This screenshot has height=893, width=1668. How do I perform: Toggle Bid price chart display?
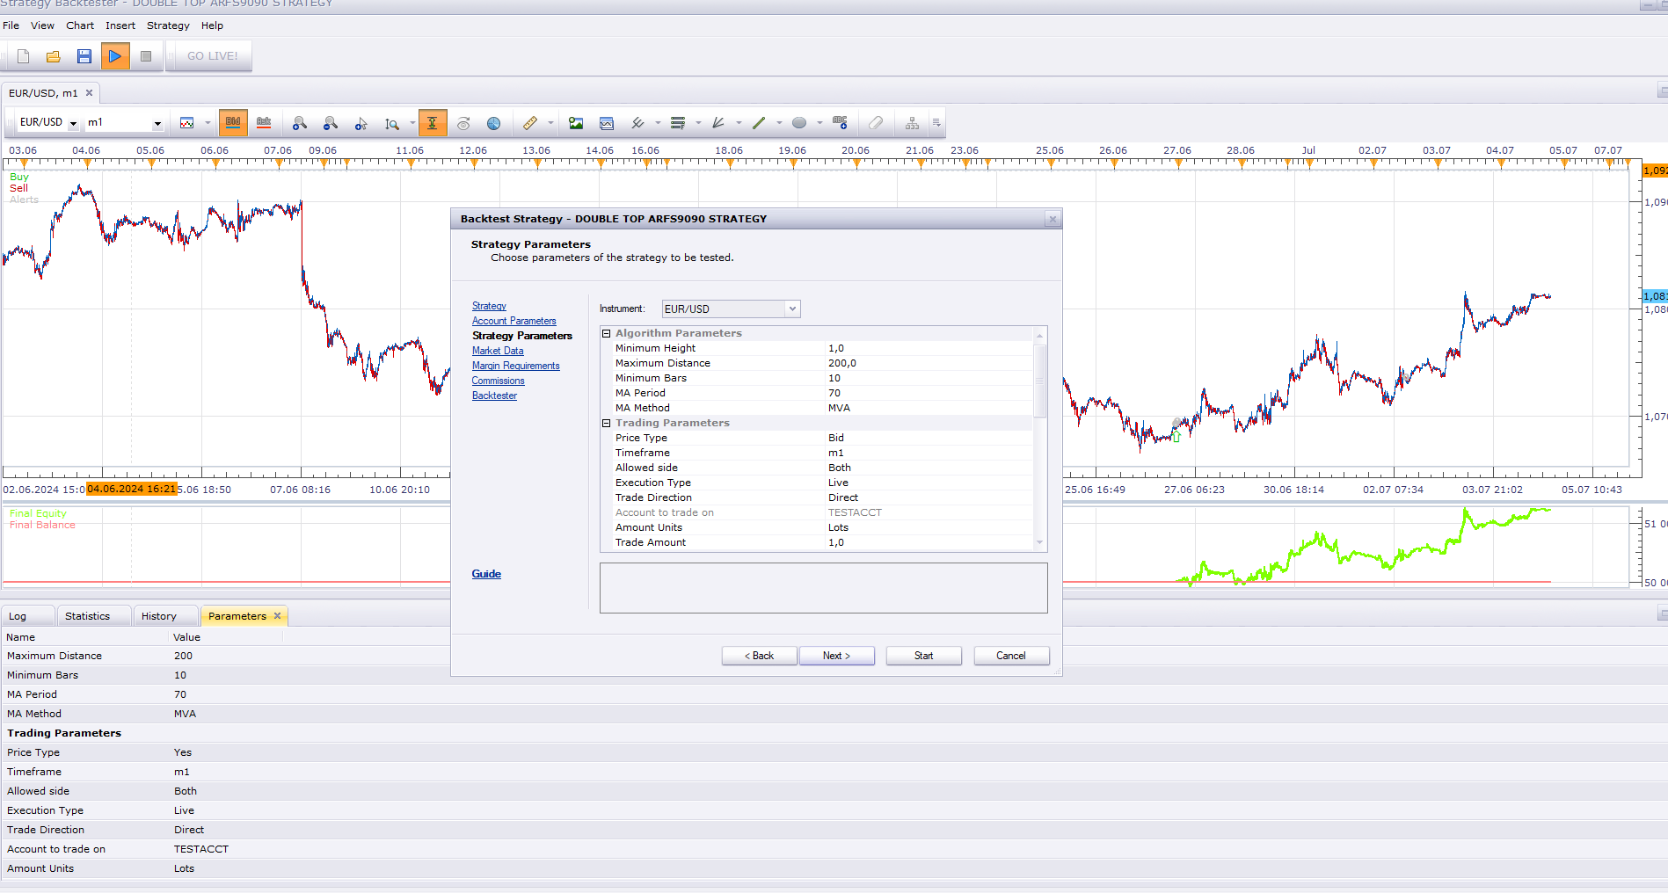[x=233, y=123]
